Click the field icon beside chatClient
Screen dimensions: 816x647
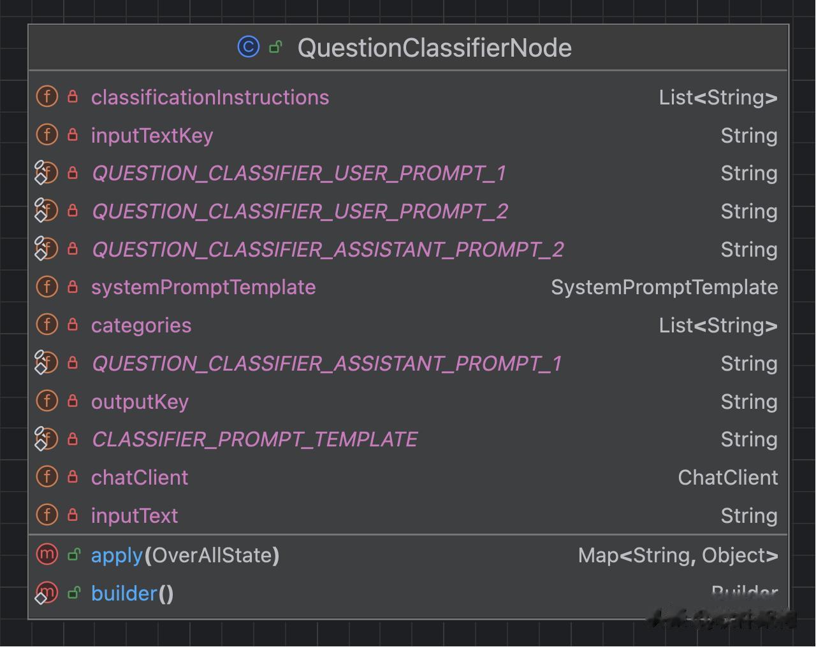[47, 477]
